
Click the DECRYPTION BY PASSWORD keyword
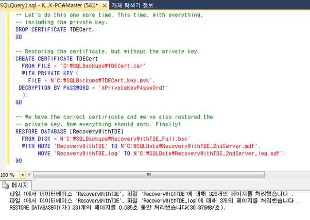click(x=54, y=88)
